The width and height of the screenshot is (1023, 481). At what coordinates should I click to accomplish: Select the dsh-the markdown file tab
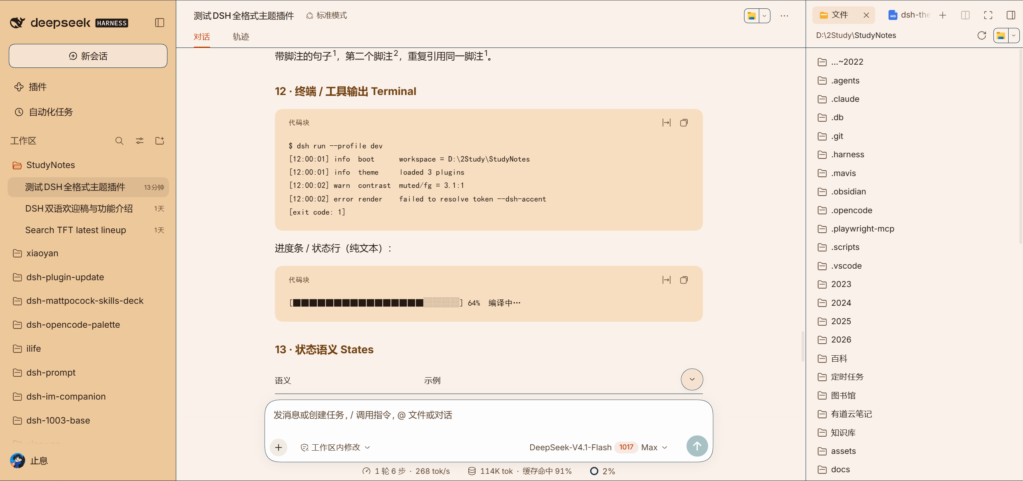910,15
